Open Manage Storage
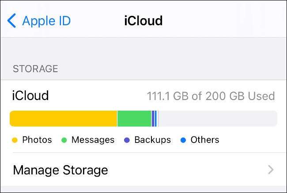The height and width of the screenshot is (193, 287). pyautogui.click(x=60, y=170)
